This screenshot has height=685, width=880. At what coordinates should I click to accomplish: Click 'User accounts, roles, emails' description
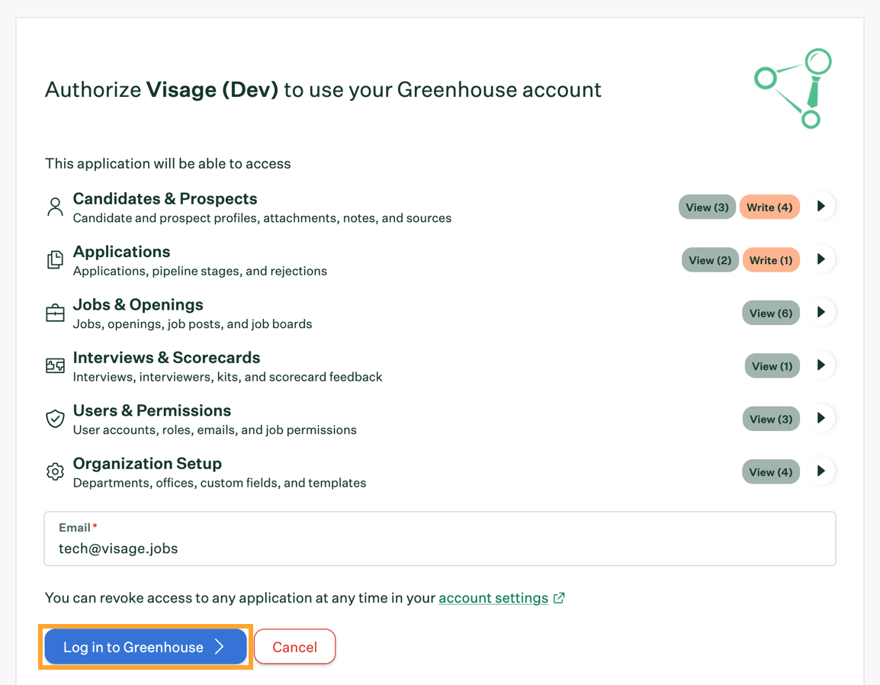click(215, 430)
